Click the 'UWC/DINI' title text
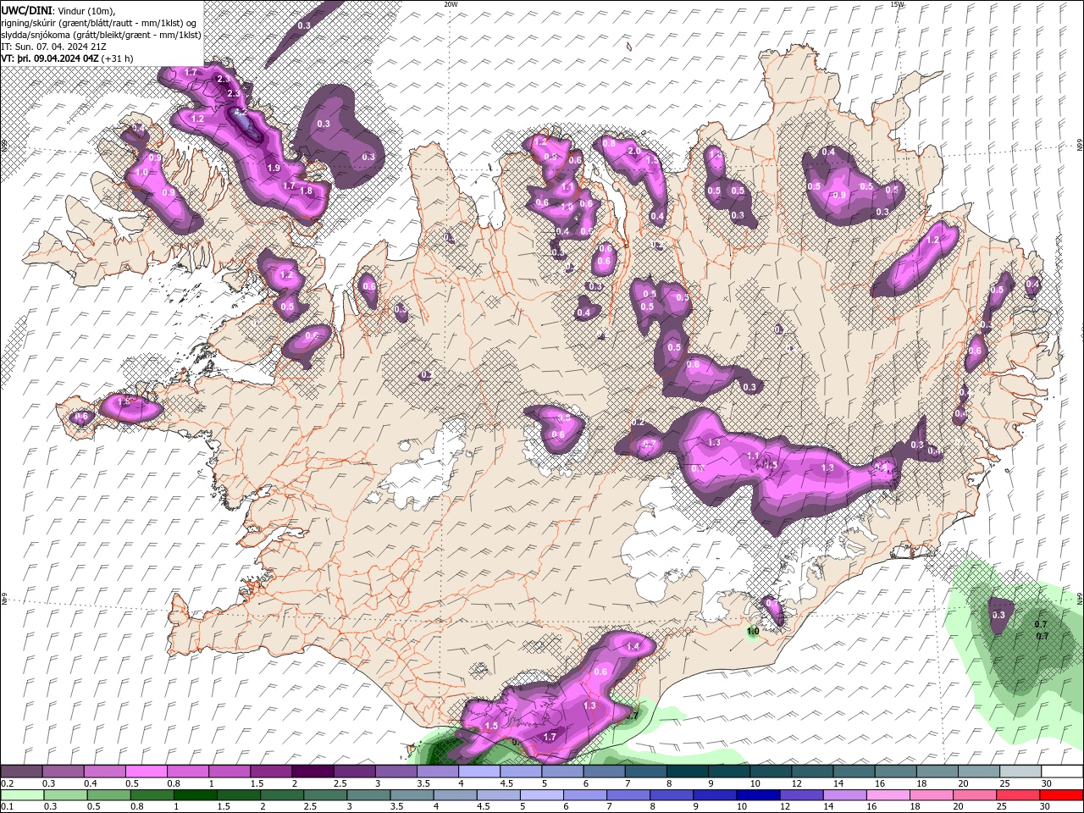This screenshot has width=1084, height=813. pyautogui.click(x=27, y=10)
